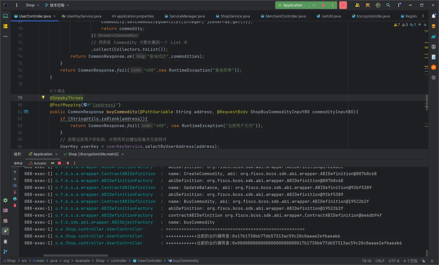Open the Terminal tool window icon

[5, 211]
